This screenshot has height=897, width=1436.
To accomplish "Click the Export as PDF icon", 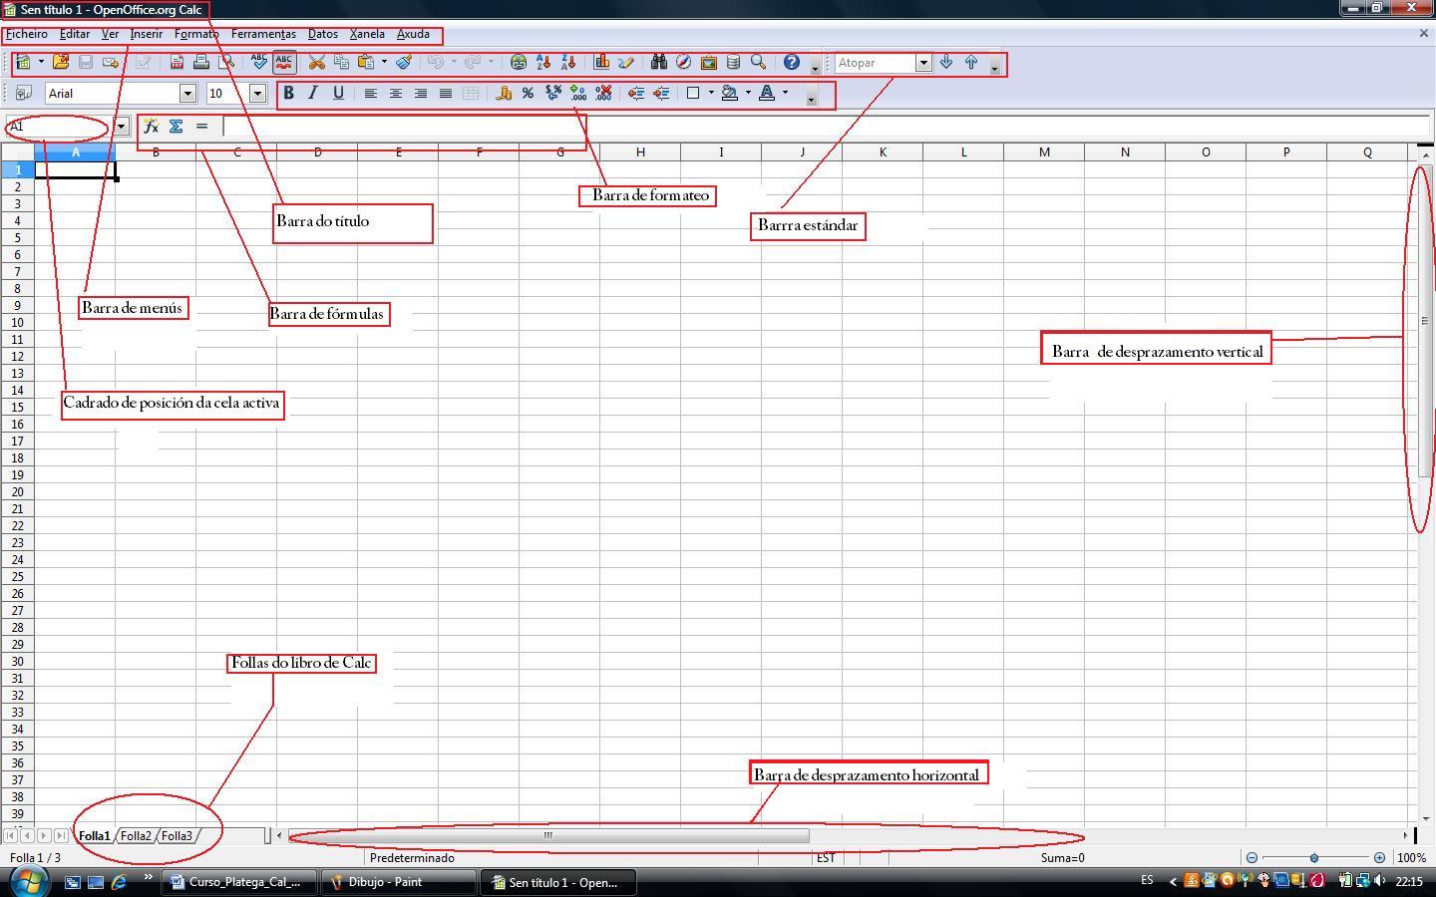I will [177, 63].
